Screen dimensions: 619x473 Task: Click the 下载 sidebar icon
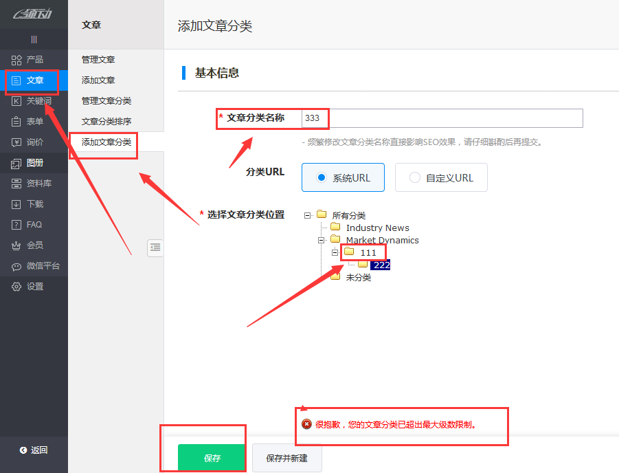click(15, 203)
